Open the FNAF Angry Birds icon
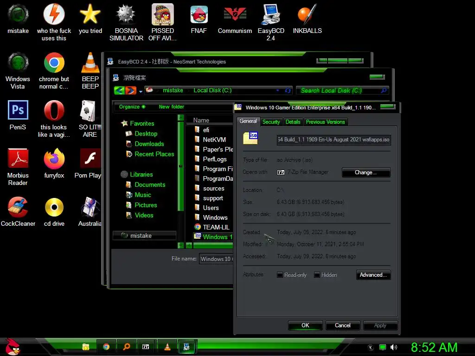475x356 pixels. click(199, 19)
